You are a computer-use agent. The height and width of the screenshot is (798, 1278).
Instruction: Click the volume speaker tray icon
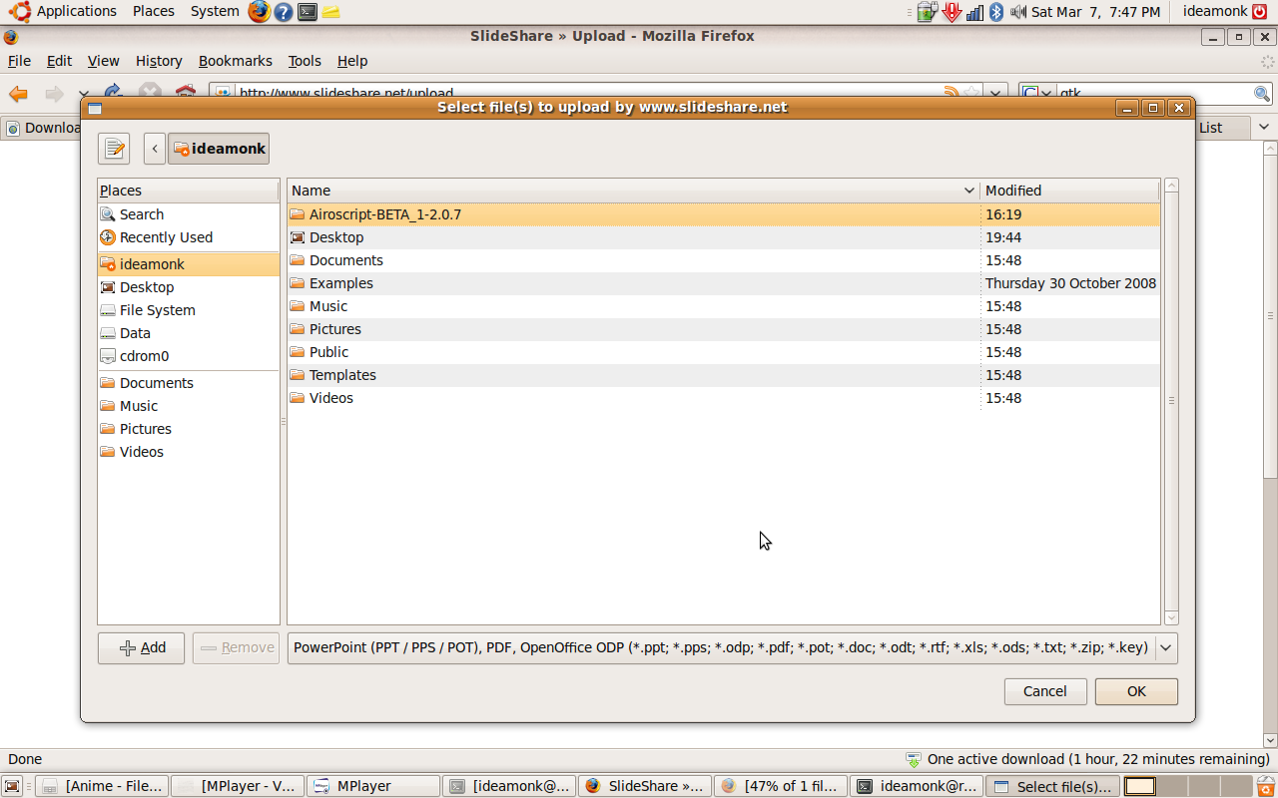[x=1018, y=12]
